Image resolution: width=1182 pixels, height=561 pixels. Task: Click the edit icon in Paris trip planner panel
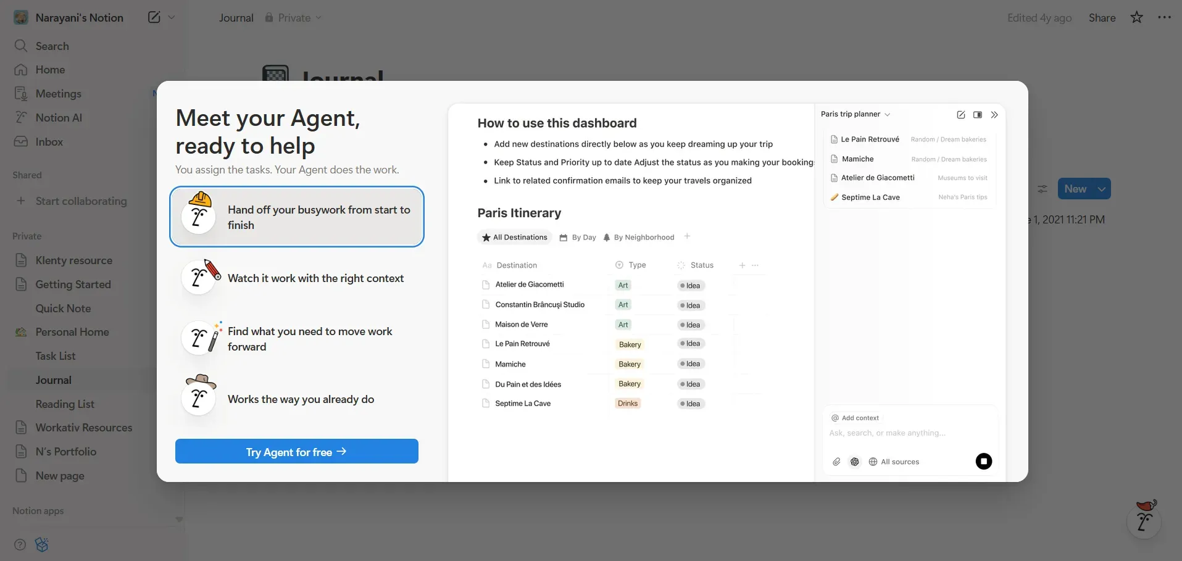click(x=960, y=114)
